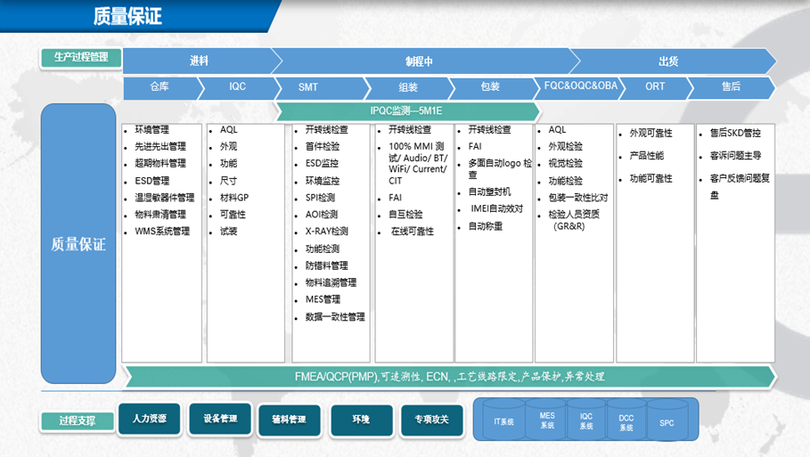810x457 pixels.
Task: Click the 进料 stage arrow
Action: point(199,61)
